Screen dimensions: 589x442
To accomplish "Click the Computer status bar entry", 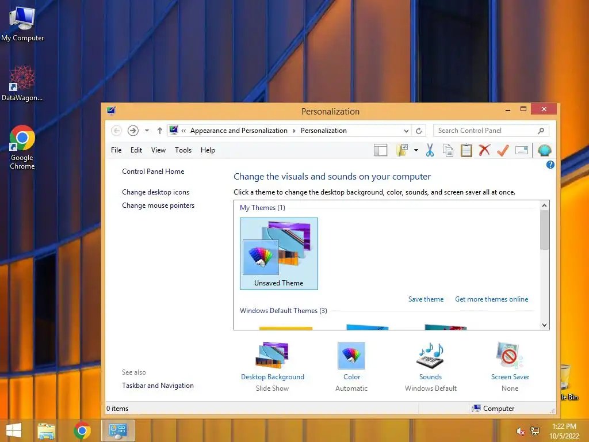I will 493,408.
